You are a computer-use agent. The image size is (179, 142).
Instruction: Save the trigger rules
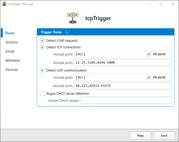(x=164, y=135)
